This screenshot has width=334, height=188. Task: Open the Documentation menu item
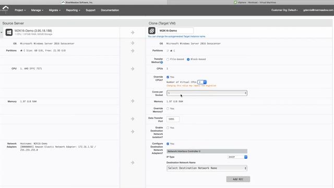coord(110,10)
